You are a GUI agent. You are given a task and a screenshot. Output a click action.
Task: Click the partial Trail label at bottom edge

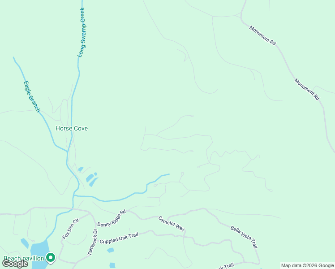coord(226,267)
